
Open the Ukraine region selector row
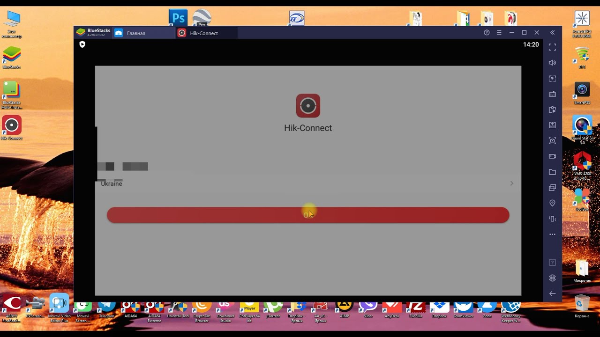click(x=308, y=183)
